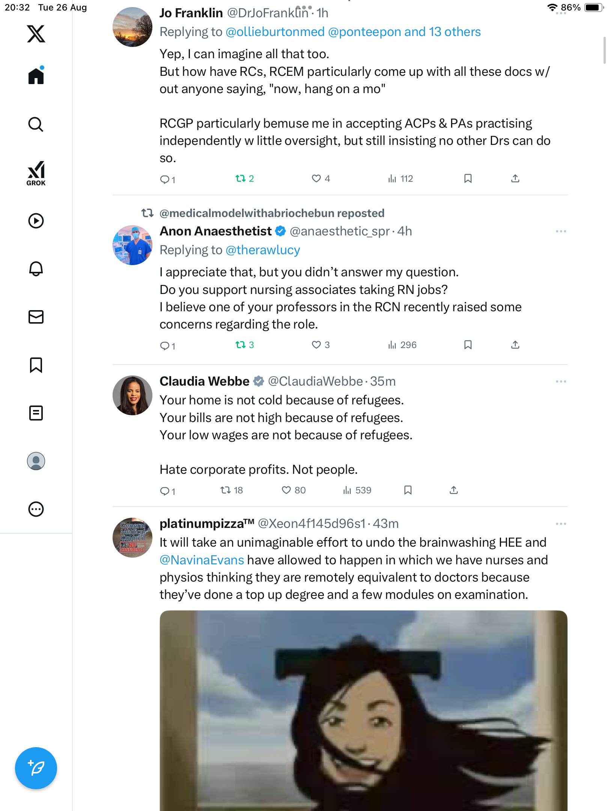Open the @NavinaEvans mention link

coord(202,560)
